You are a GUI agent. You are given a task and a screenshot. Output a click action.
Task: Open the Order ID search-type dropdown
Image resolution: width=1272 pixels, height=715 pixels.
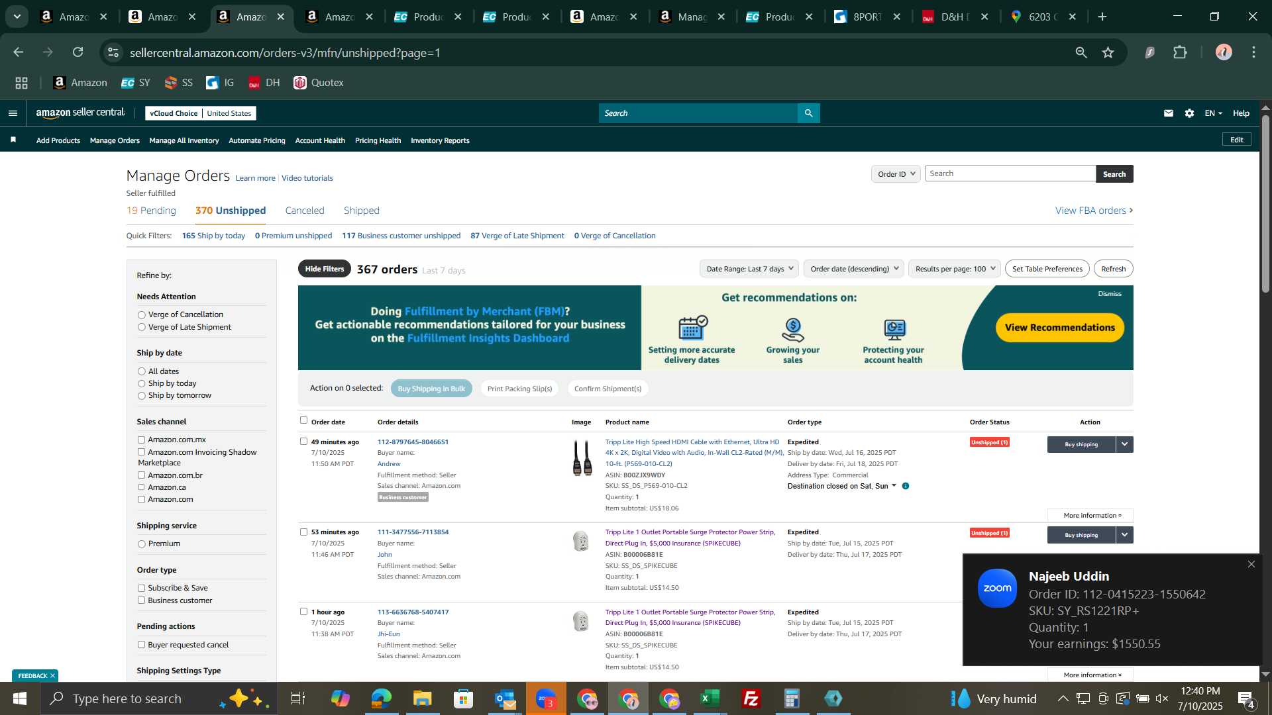point(896,174)
